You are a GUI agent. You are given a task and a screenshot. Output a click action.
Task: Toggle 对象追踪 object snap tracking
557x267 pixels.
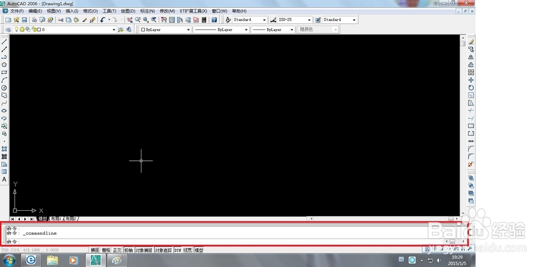pos(163,250)
